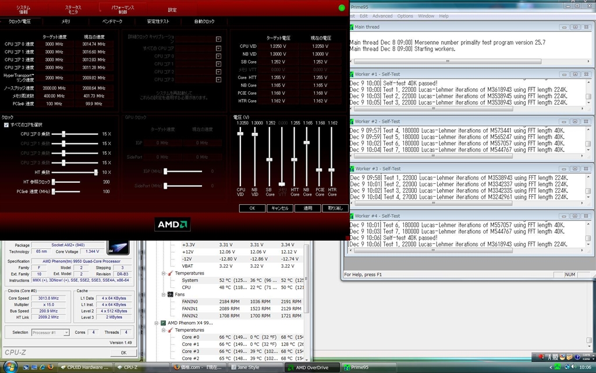This screenshot has width=596, height=373.
Task: Click the 適用 (apply) button in OverDrive
Action: tap(308, 208)
